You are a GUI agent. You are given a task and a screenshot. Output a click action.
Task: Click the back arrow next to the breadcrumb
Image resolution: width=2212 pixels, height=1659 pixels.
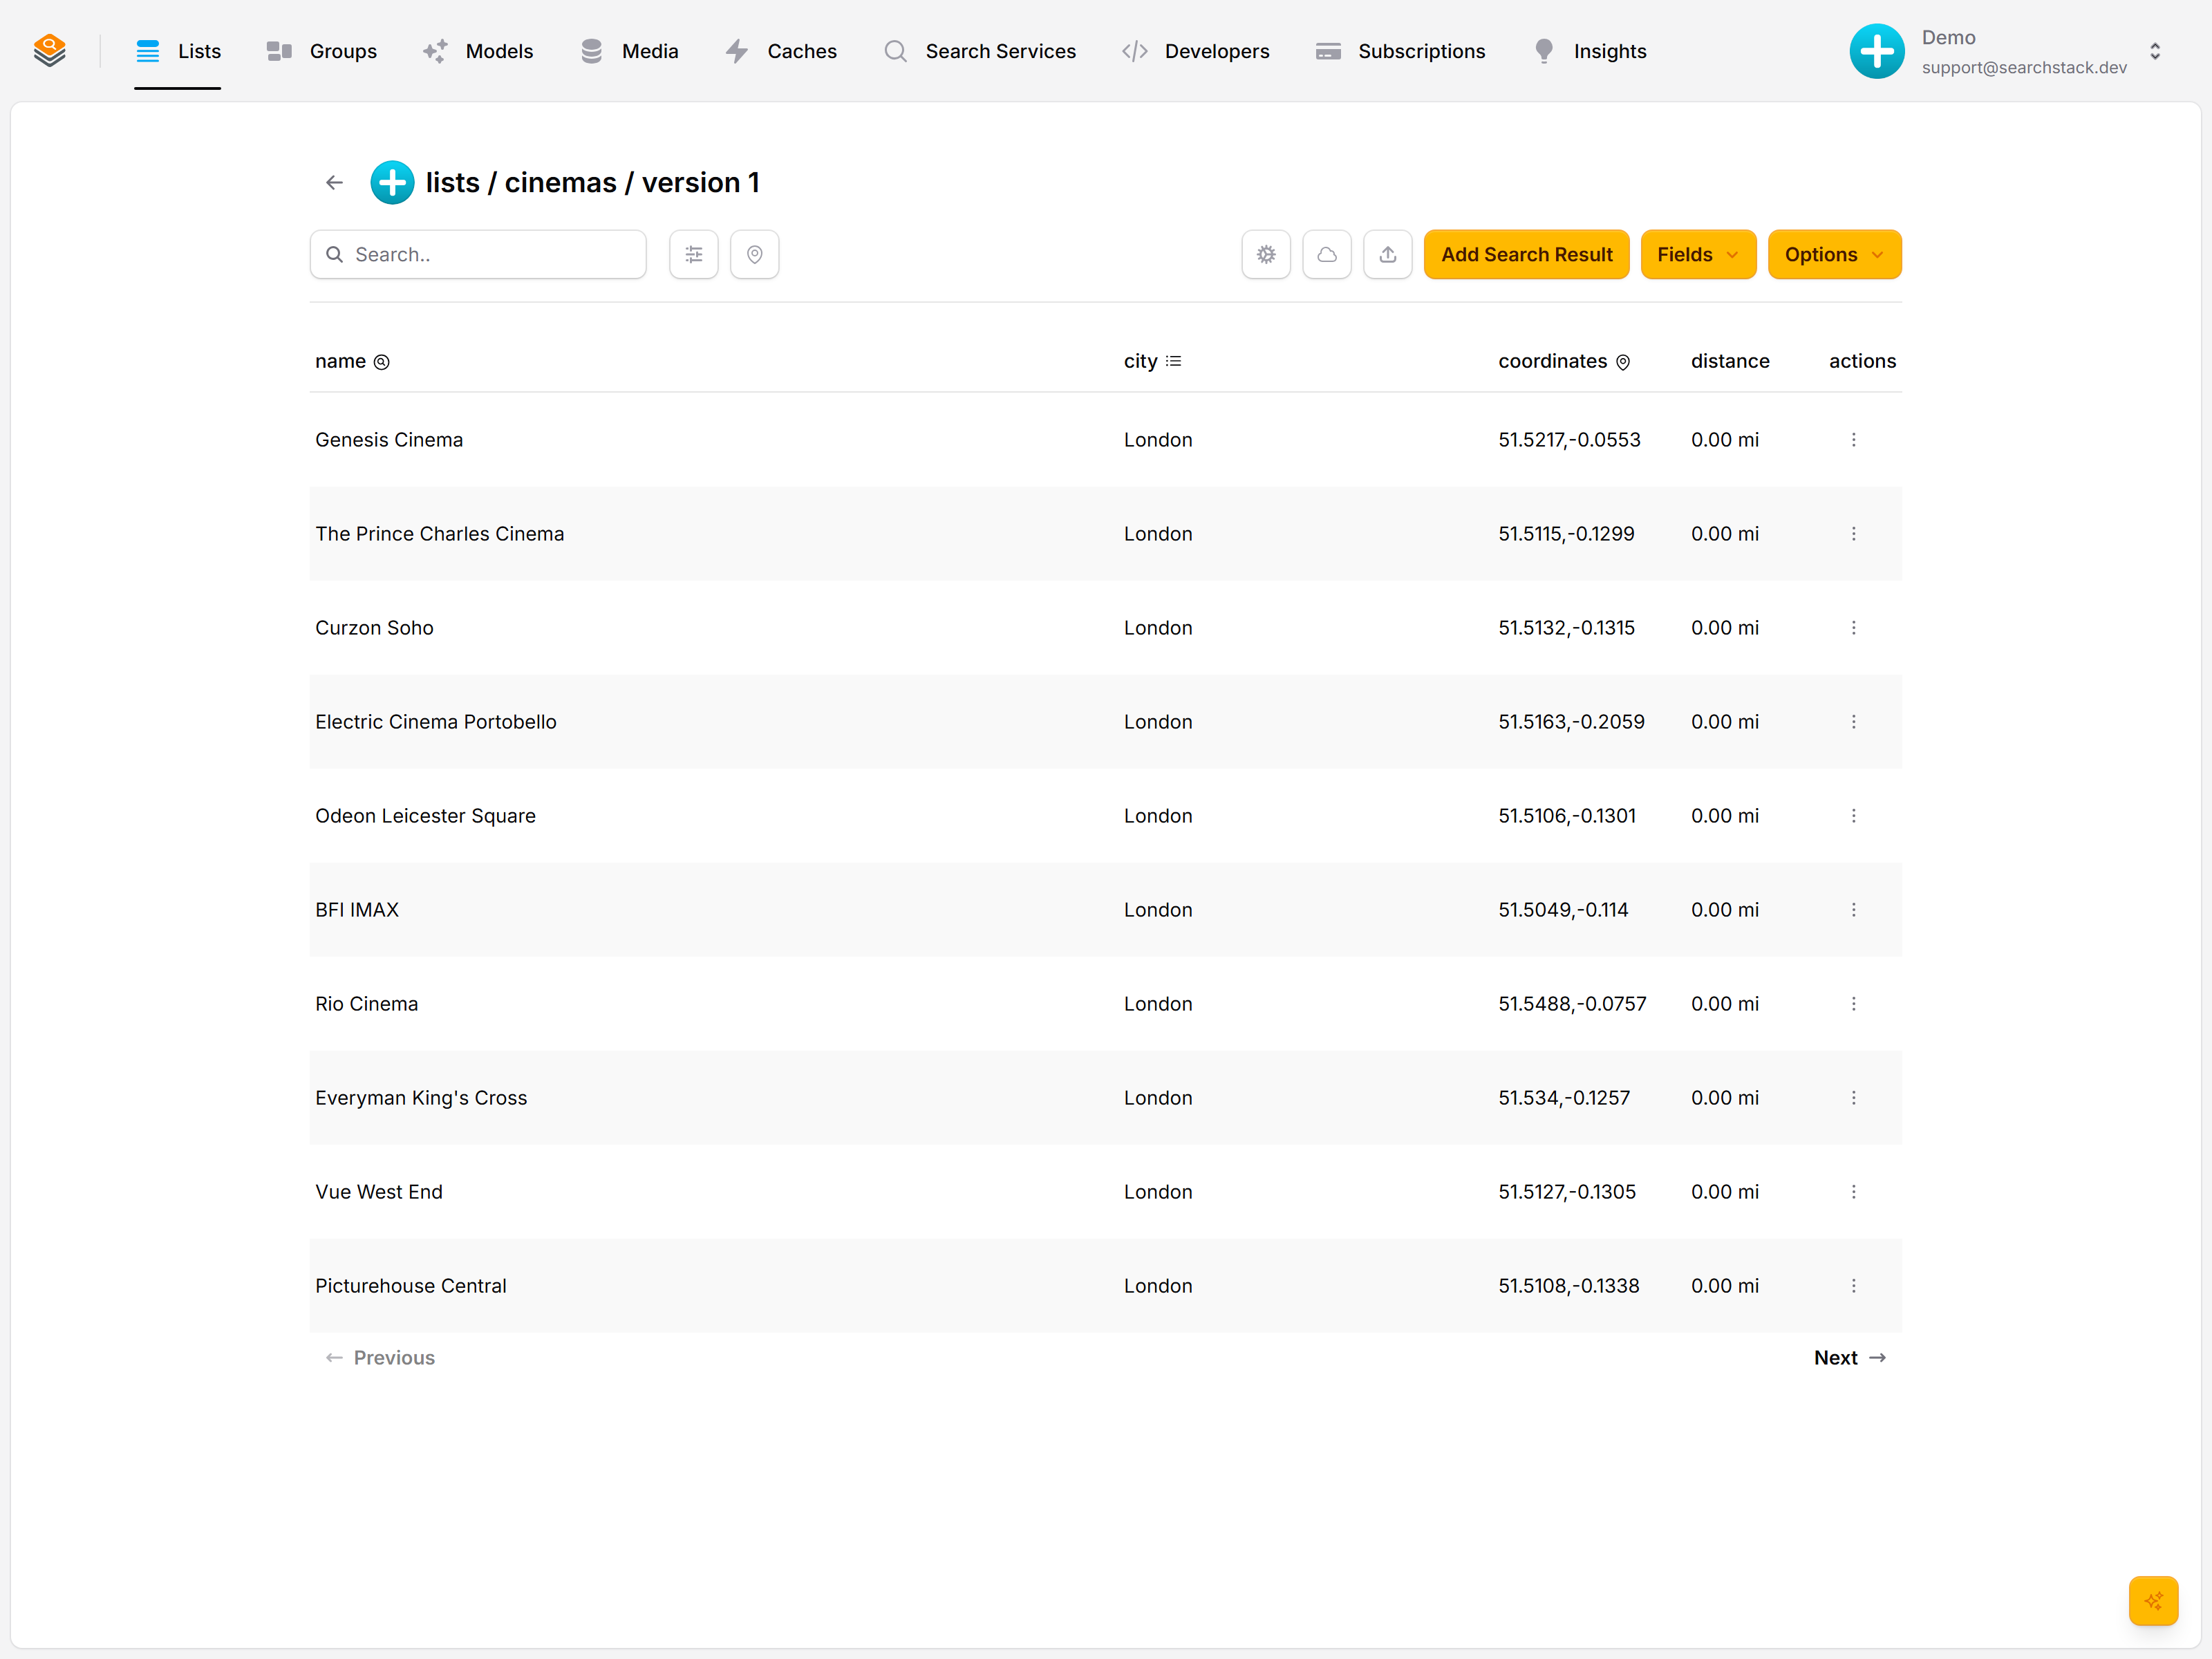pos(335,182)
